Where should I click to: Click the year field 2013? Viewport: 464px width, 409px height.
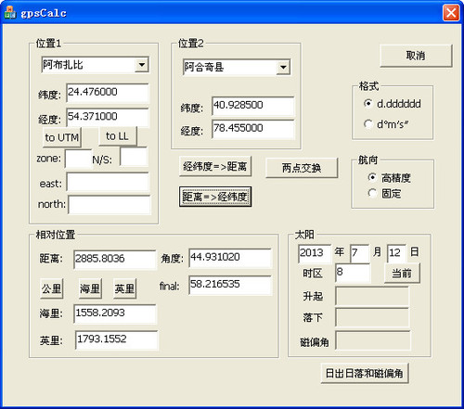(x=315, y=254)
